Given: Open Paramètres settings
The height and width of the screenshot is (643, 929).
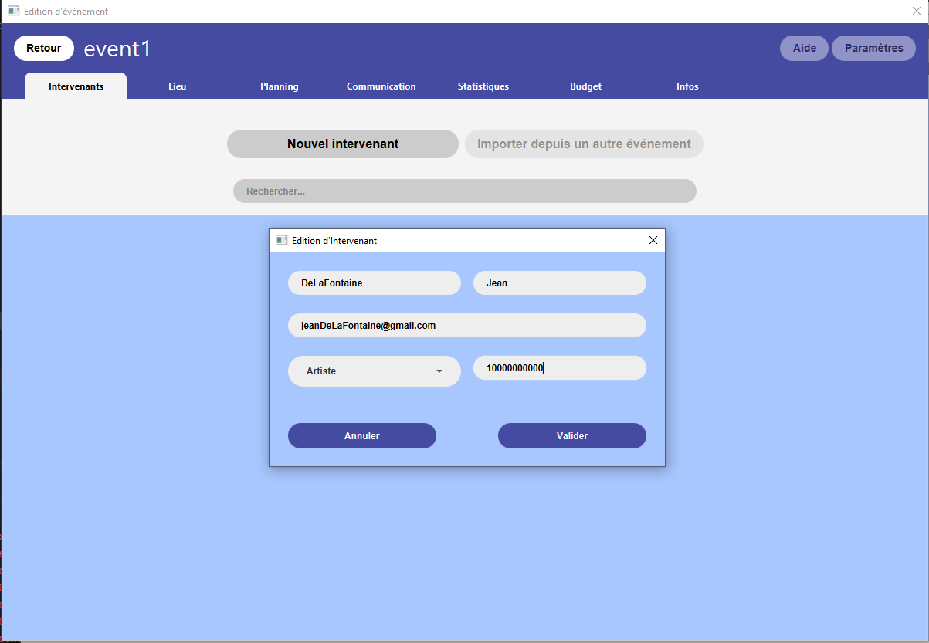Looking at the screenshot, I should (873, 48).
